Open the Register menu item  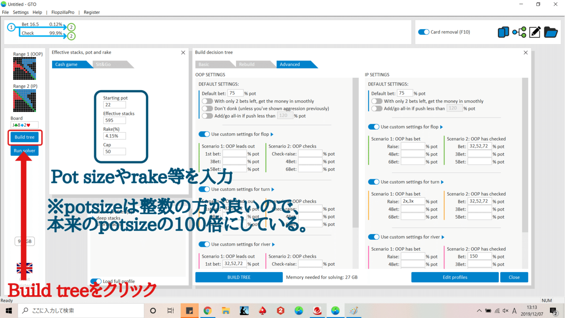pos(92,12)
